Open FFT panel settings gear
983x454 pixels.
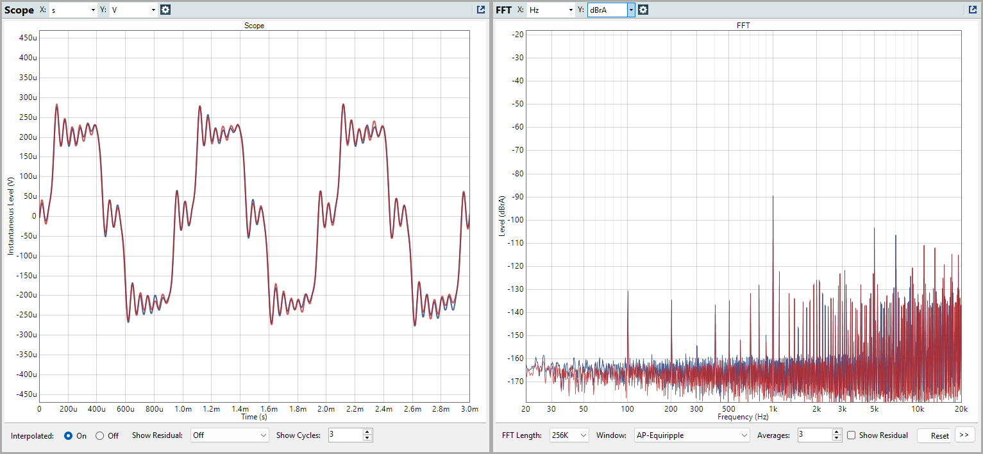coord(643,10)
